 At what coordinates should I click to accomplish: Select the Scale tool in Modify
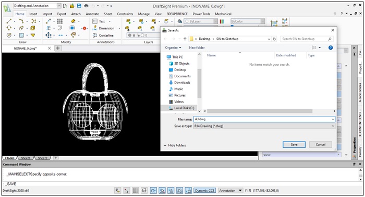tap(72, 28)
